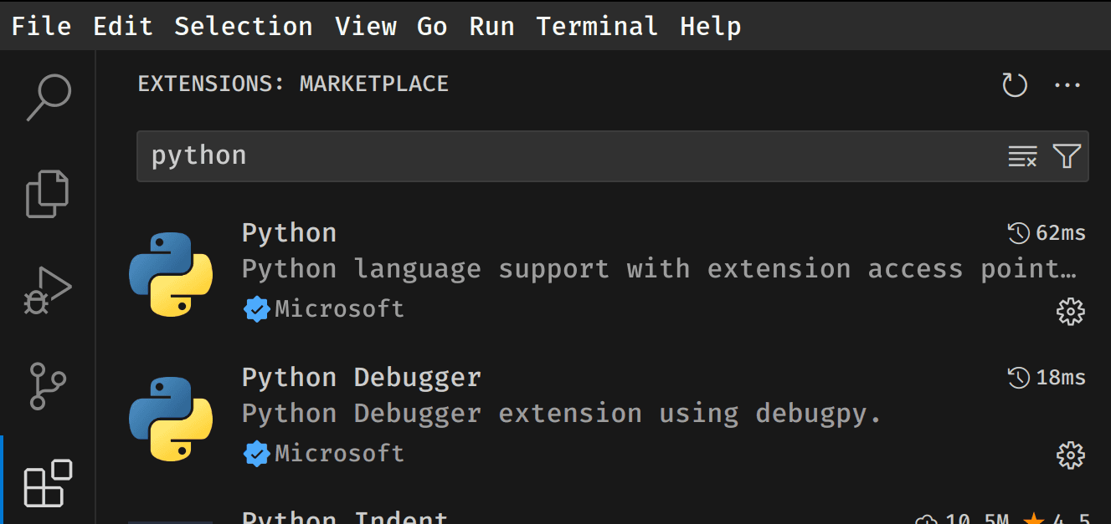Open the Run and Debug view
Image resolution: width=1111 pixels, height=524 pixels.
click(x=49, y=290)
